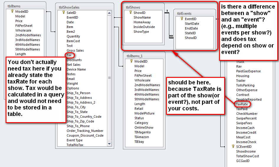
Task: Click the key icon beside ModelID in tblItems
Action: [12, 11]
